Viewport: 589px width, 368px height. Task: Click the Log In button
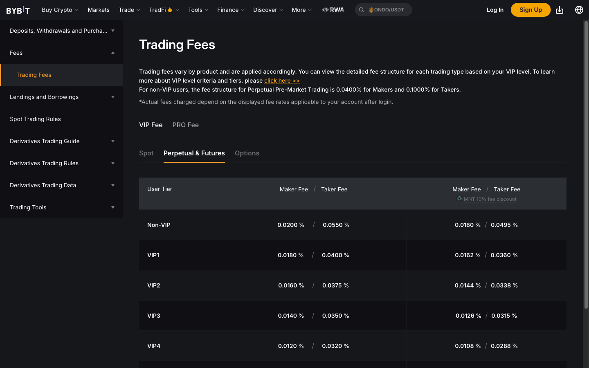coord(495,10)
